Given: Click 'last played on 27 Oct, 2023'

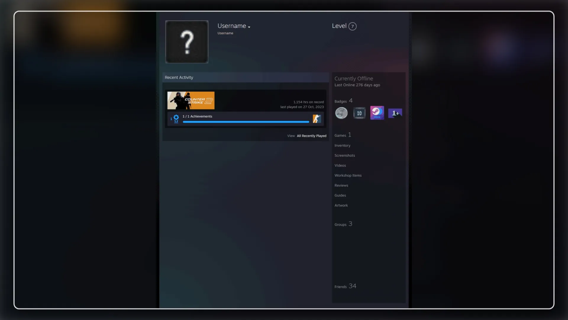Looking at the screenshot, I should pyautogui.click(x=302, y=107).
